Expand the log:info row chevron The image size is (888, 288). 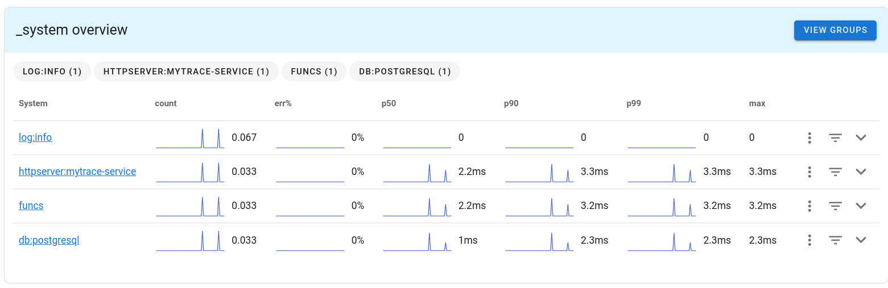(x=861, y=137)
